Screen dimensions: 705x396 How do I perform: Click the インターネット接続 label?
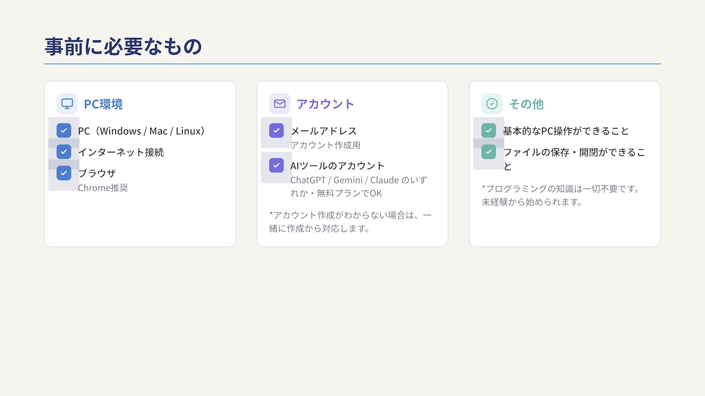click(x=121, y=152)
